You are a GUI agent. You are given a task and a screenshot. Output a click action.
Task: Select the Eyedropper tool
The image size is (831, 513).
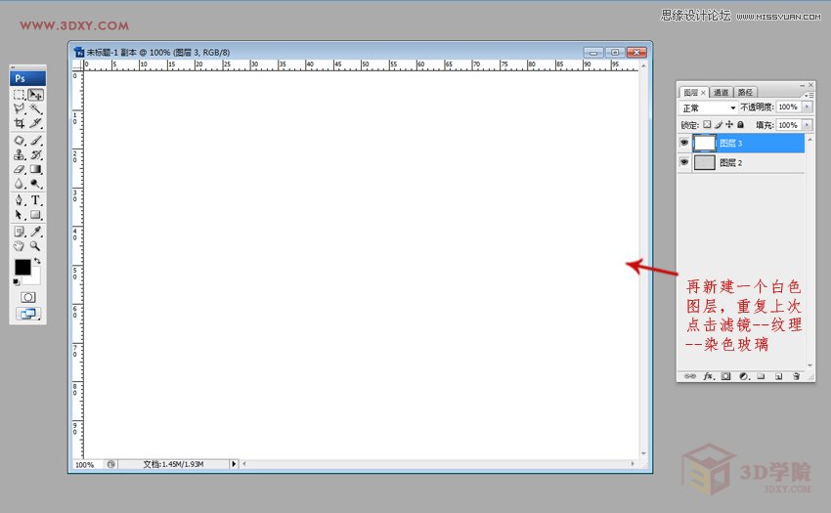pos(35,232)
